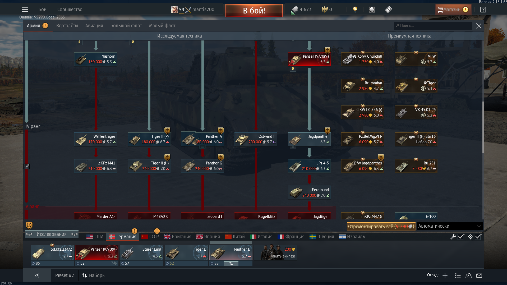Click the orange shield warning icon

29,226
